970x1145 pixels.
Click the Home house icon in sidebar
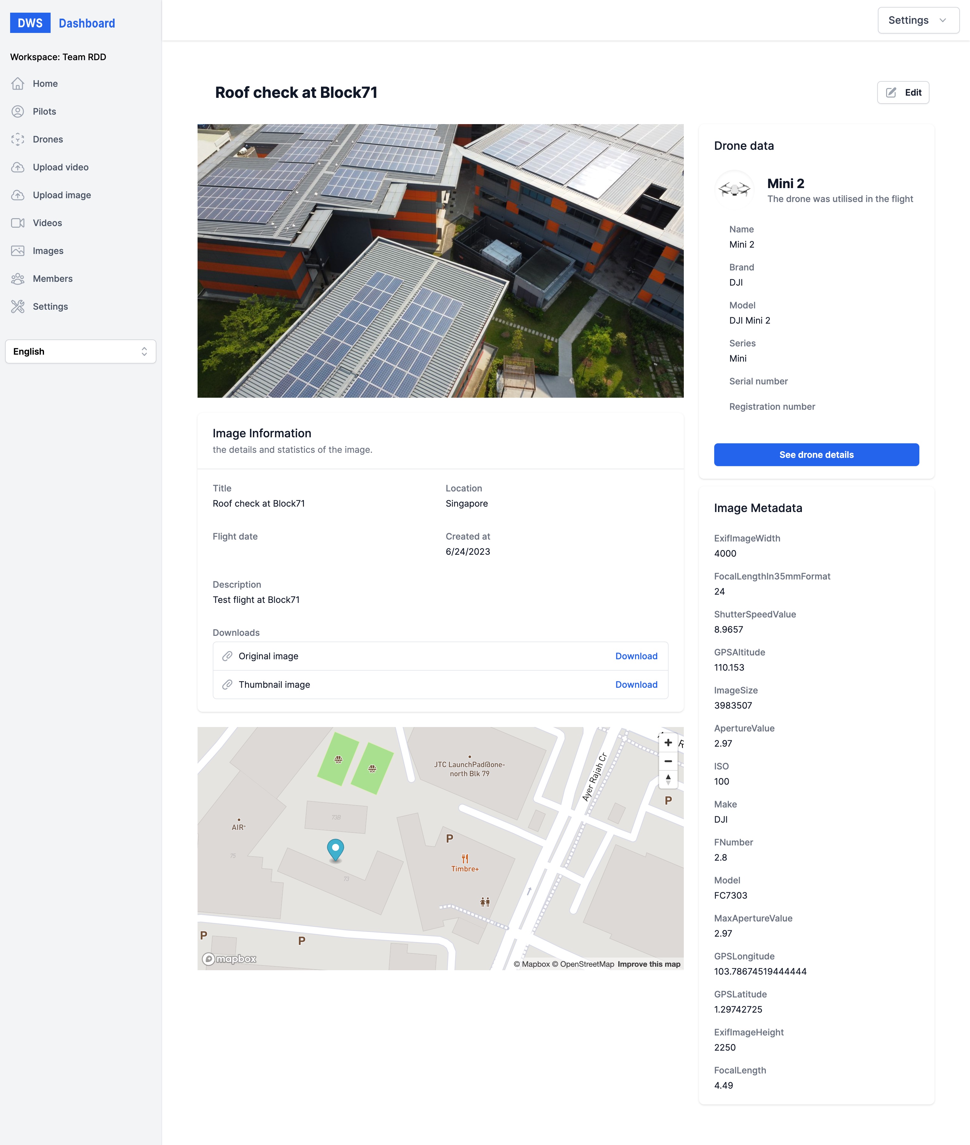point(18,84)
